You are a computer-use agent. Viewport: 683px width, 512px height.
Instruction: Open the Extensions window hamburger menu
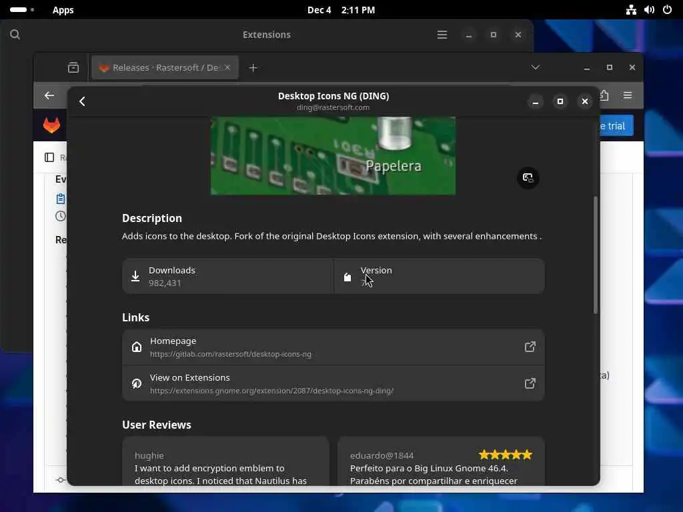442,35
